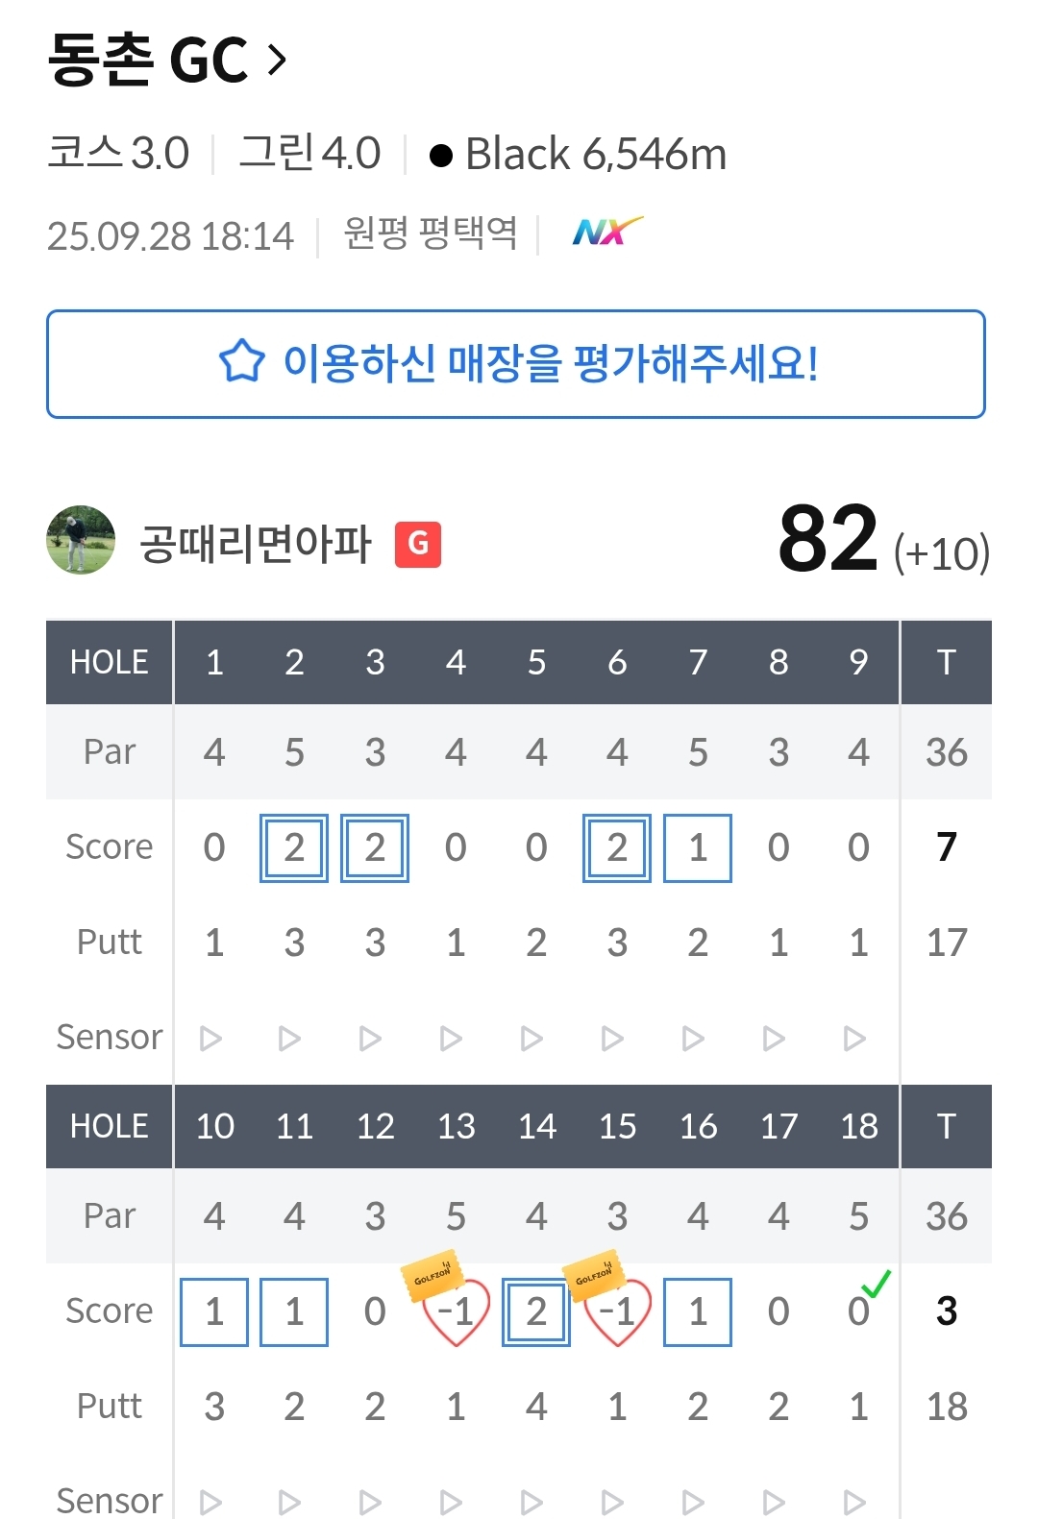
Task: Click 이용하신 매장을 평가해주세요 button
Action: (516, 364)
